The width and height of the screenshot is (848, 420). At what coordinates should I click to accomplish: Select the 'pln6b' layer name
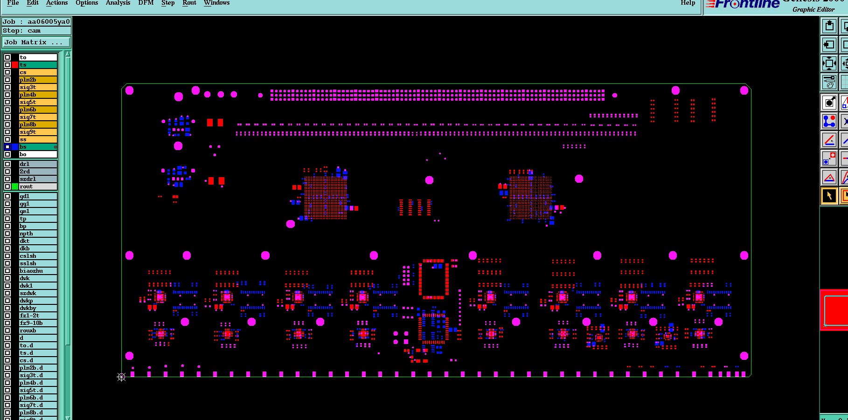coord(38,110)
